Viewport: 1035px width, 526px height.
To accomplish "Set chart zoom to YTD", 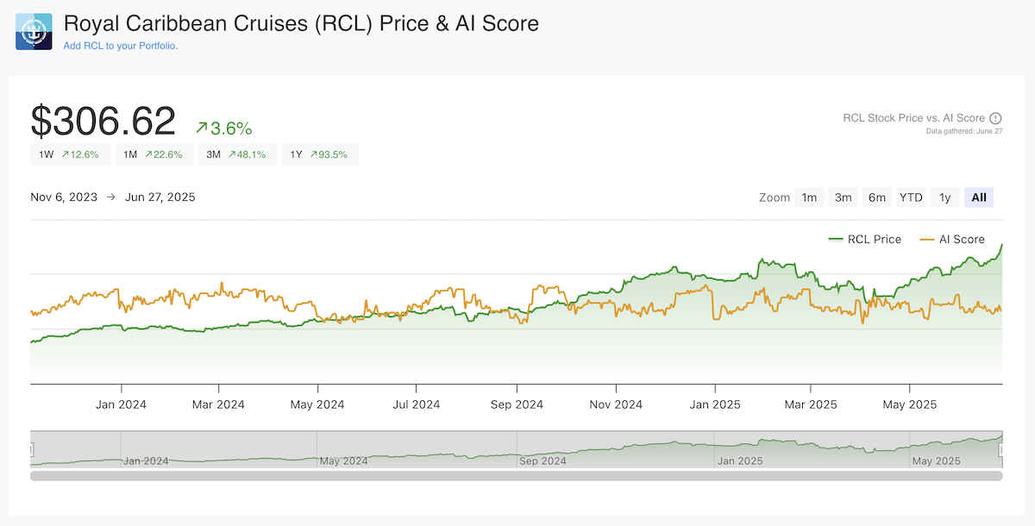I will pos(911,197).
